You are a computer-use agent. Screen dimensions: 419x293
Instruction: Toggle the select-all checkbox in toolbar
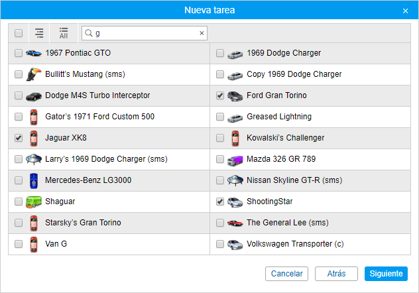(19, 33)
